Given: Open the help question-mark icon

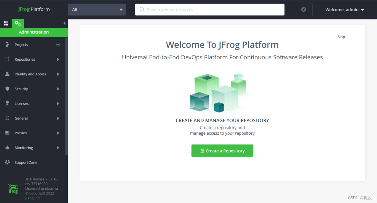Looking at the screenshot, I should point(303,9).
